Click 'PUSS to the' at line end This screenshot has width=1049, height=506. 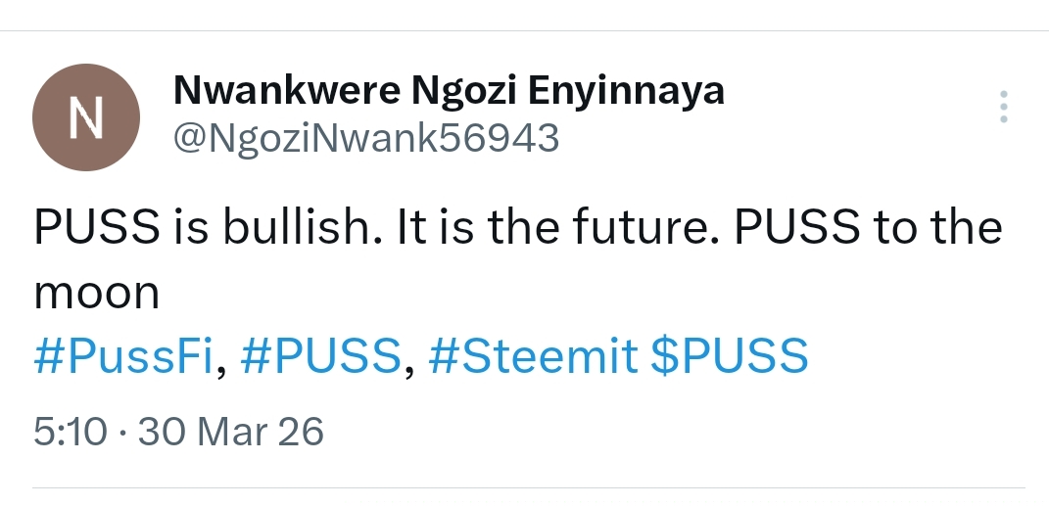pos(868,229)
